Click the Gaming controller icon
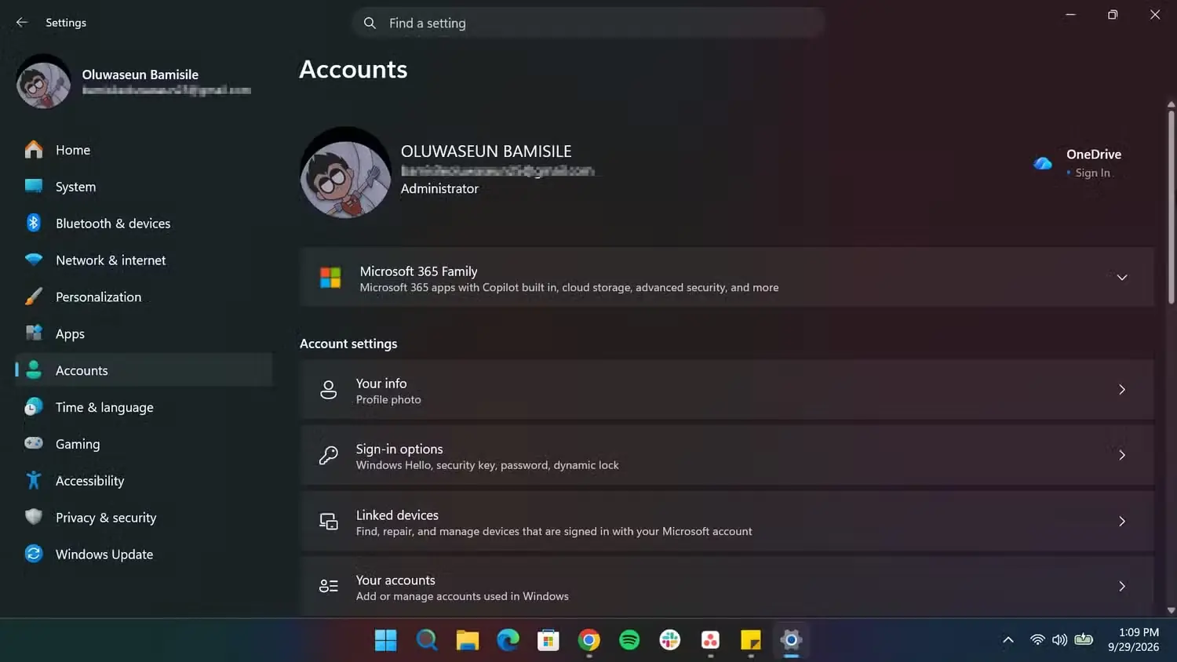The width and height of the screenshot is (1177, 662). (34, 443)
